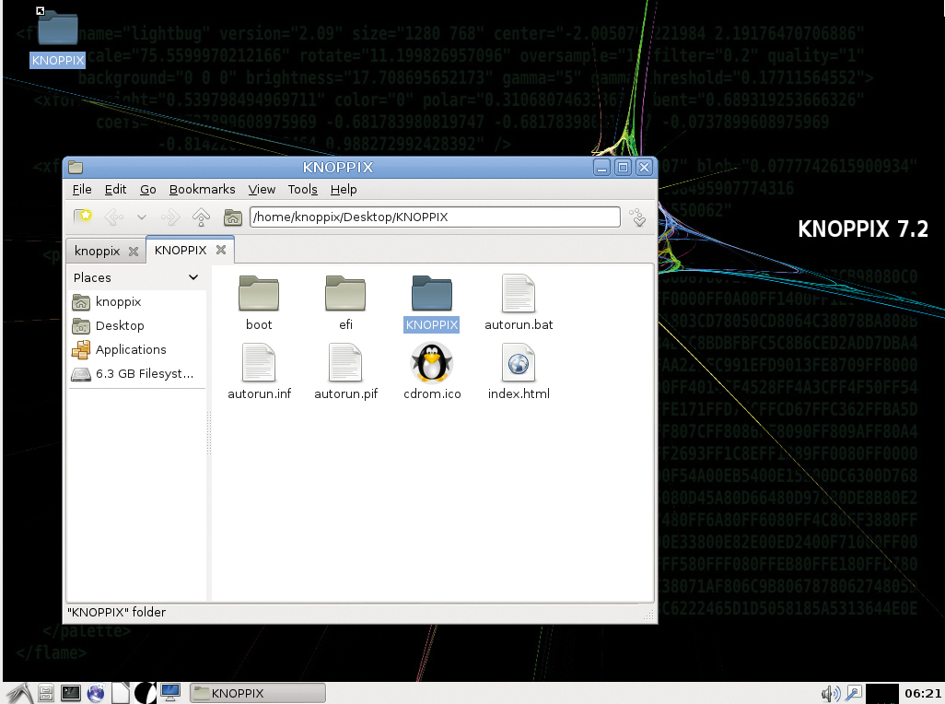Launch the web browser globe icon in taskbar
Screen dimensions: 945x704
click(96, 693)
